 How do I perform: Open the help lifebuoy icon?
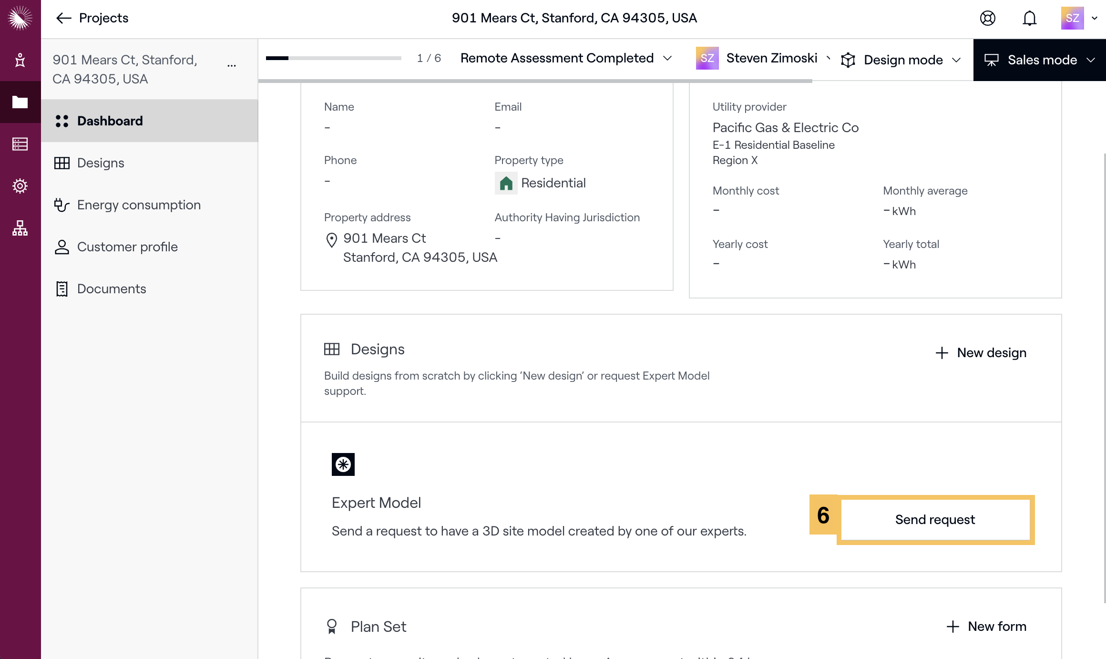(x=988, y=18)
